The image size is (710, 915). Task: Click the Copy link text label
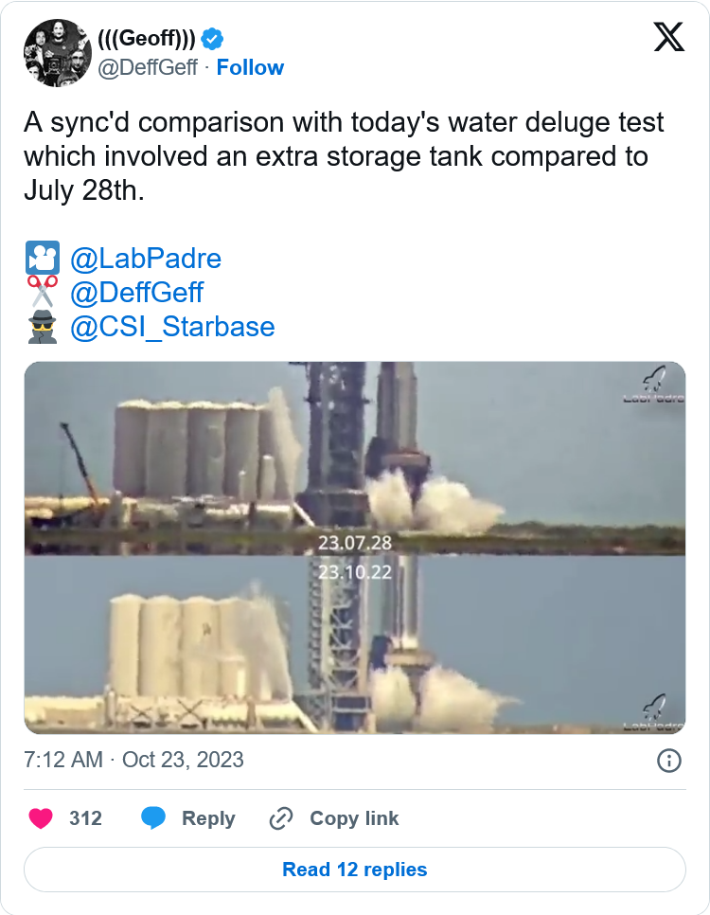tap(354, 818)
